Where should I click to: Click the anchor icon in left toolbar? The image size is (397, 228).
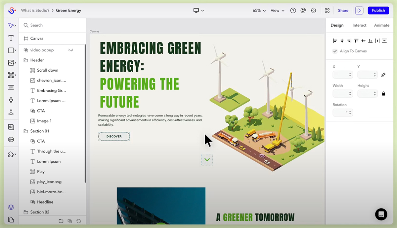[x=11, y=113]
